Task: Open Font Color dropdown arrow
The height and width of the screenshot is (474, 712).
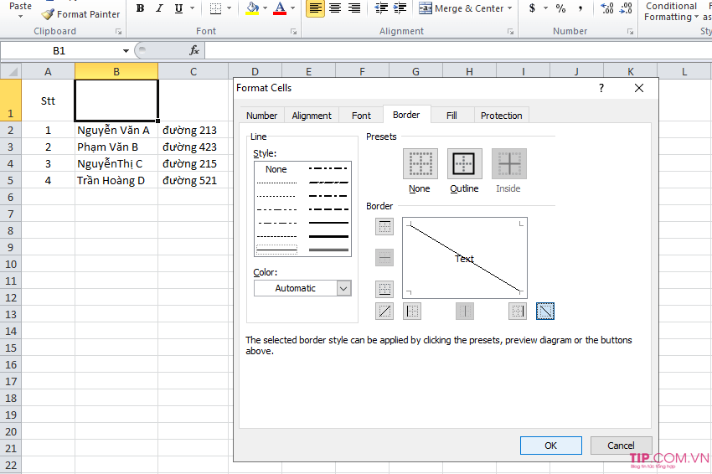Action: tap(292, 8)
